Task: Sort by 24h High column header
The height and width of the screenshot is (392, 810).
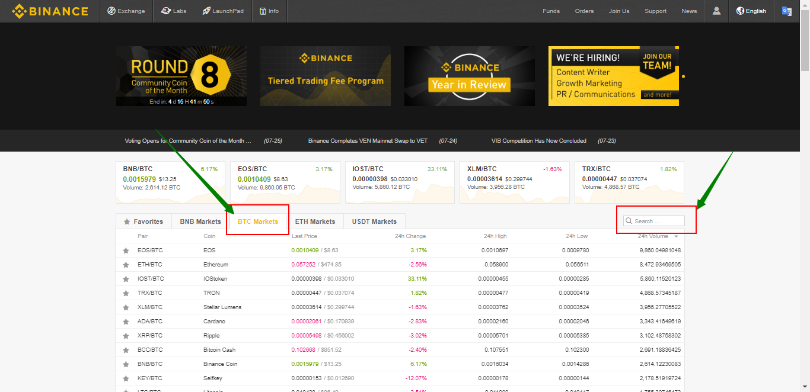Action: point(494,236)
